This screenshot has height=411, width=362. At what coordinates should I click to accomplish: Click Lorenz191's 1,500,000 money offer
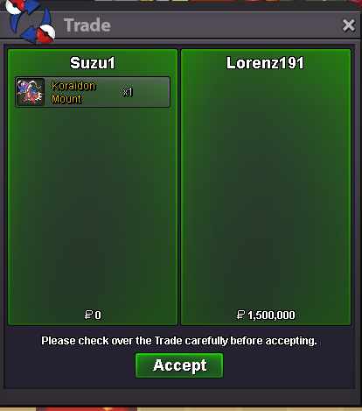point(266,315)
